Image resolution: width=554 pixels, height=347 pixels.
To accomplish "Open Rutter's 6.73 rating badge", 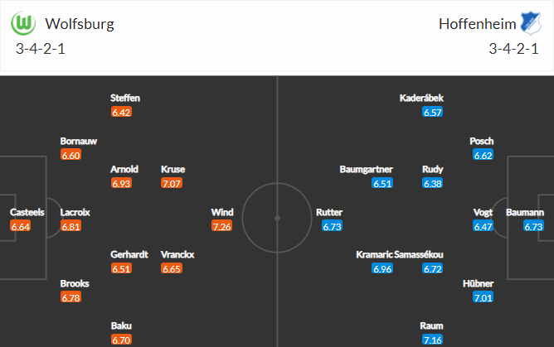I will pyautogui.click(x=332, y=226).
